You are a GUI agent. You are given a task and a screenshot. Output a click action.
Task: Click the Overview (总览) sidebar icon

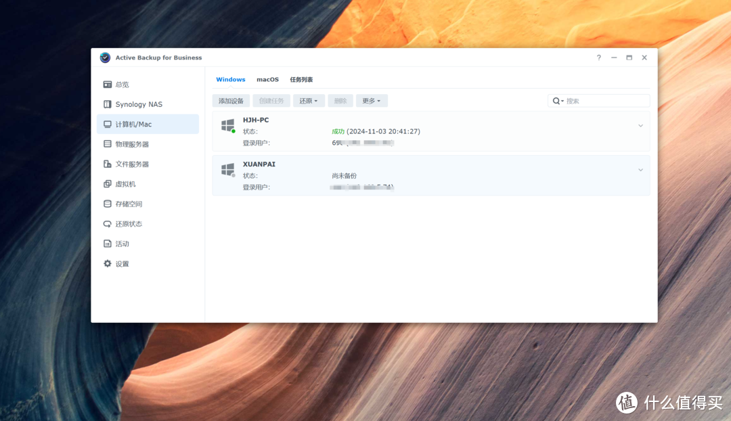tap(107, 85)
